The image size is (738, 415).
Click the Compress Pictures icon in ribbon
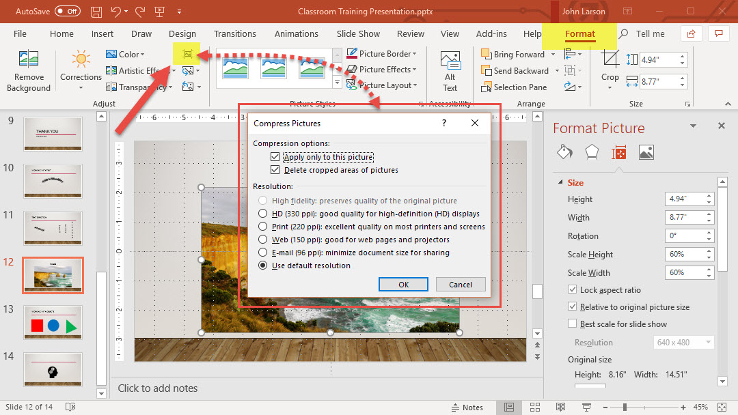186,55
